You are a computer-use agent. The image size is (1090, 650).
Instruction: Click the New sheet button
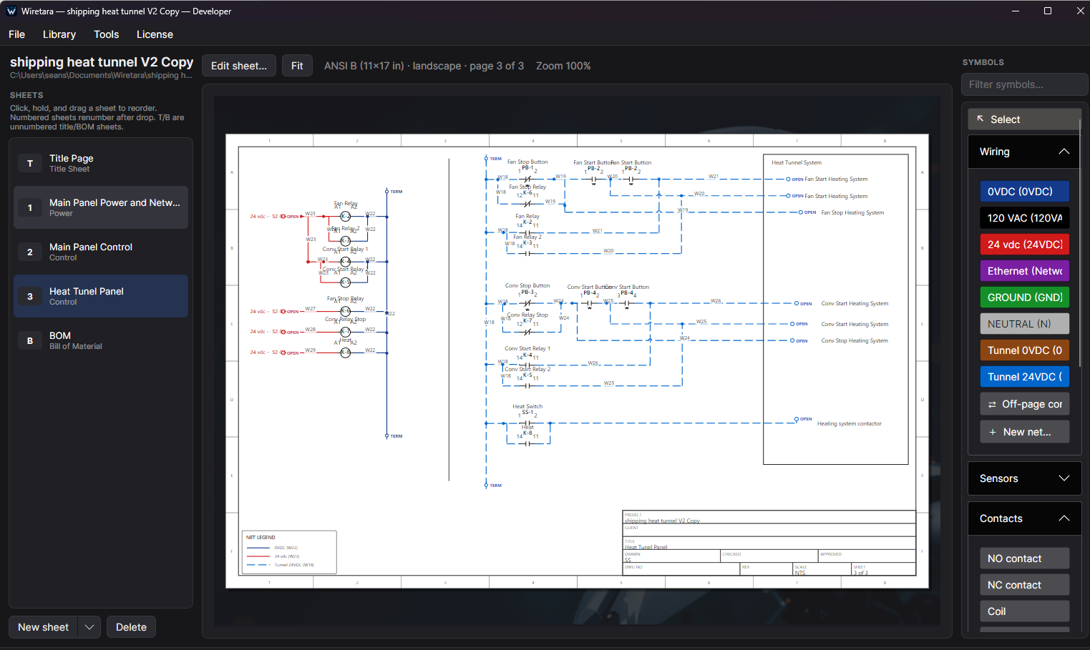[44, 627]
